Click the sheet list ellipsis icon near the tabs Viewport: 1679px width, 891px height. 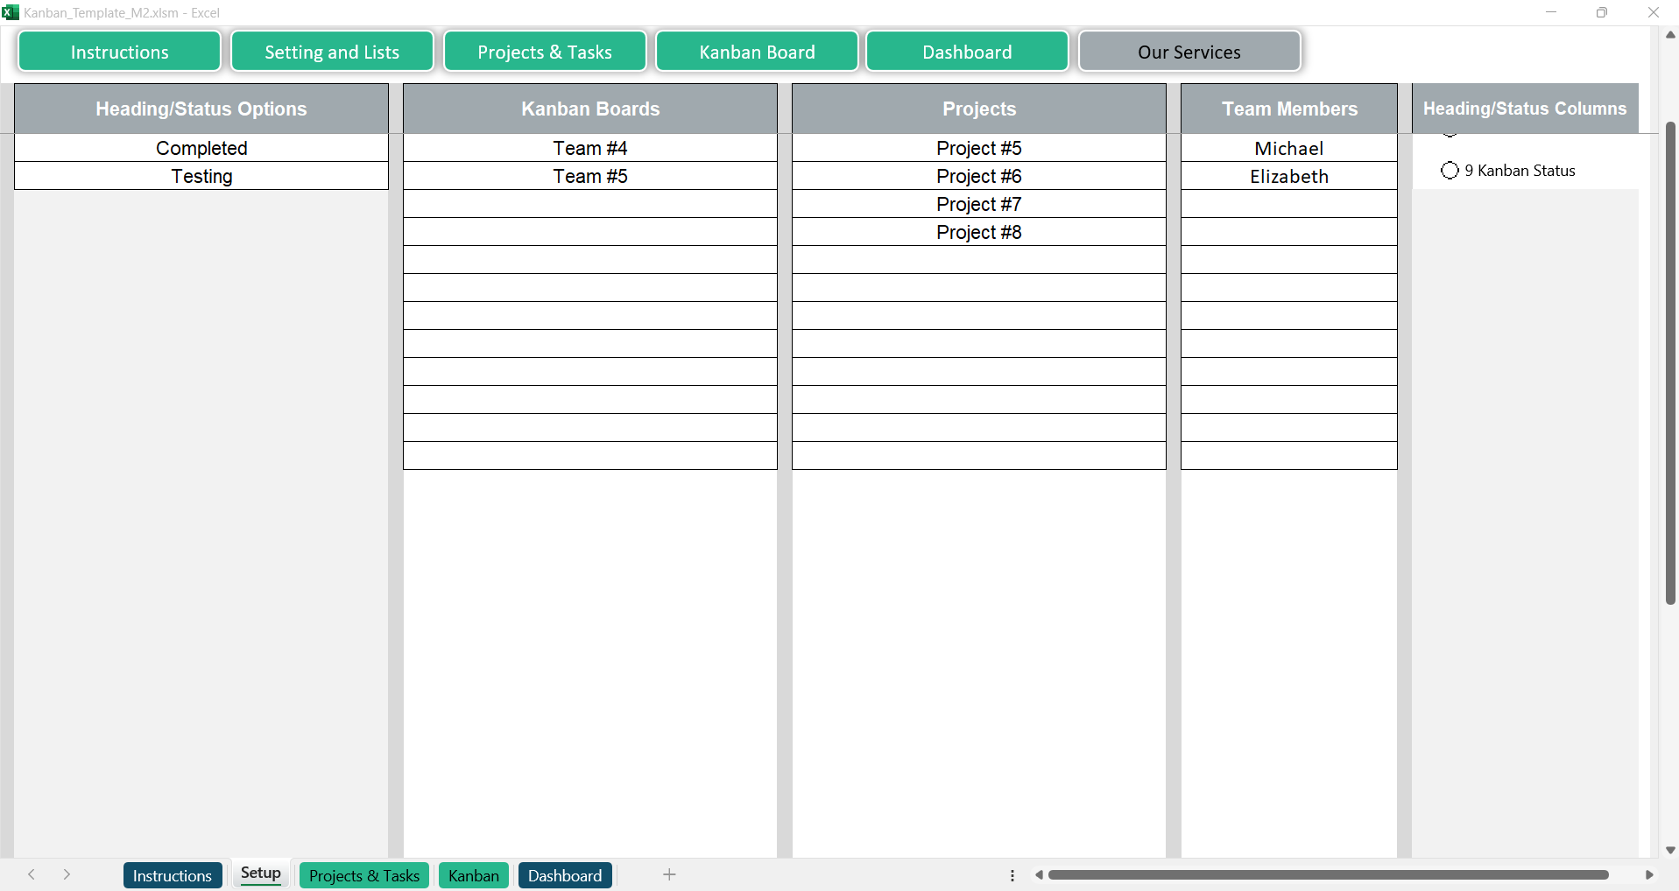click(x=1013, y=874)
